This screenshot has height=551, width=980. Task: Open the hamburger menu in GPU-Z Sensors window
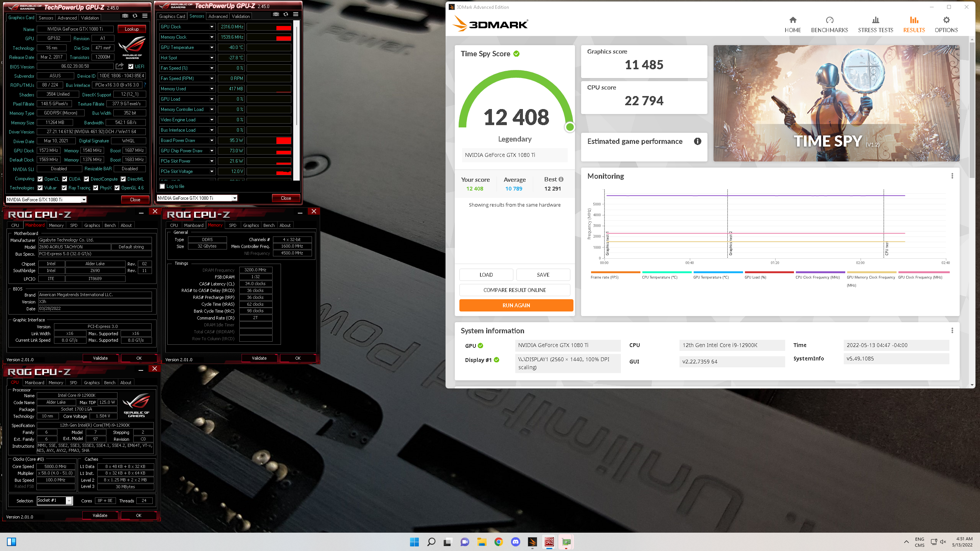click(296, 15)
